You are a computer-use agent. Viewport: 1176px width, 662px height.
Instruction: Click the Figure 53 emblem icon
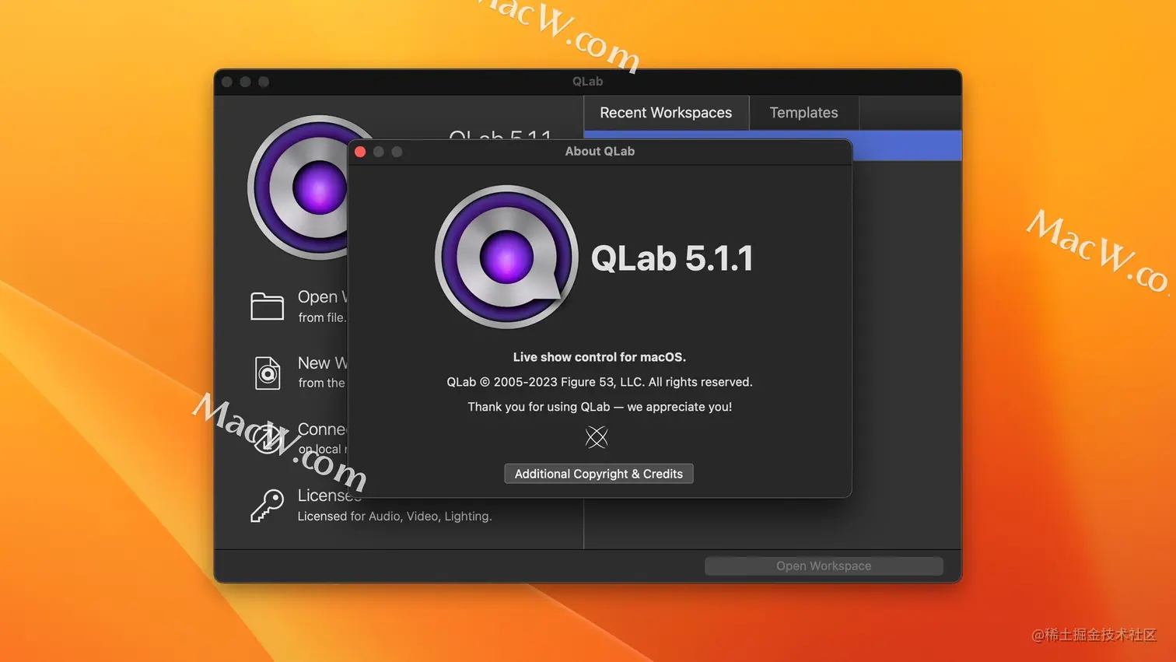[597, 437]
